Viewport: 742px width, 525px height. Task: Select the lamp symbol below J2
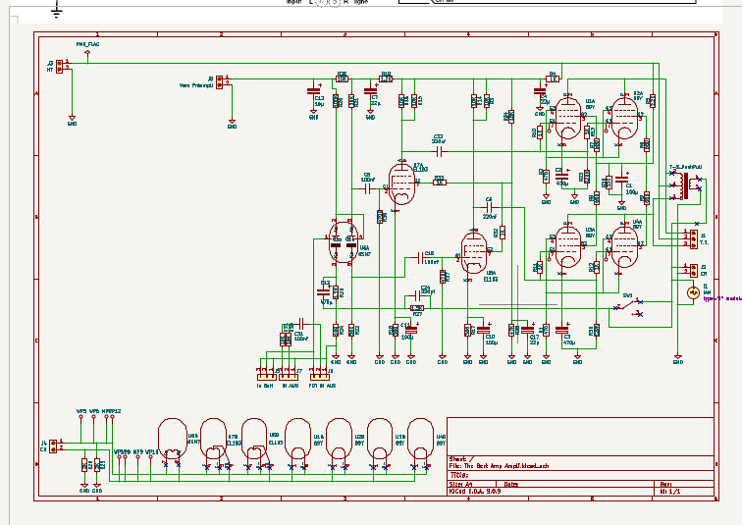693,293
